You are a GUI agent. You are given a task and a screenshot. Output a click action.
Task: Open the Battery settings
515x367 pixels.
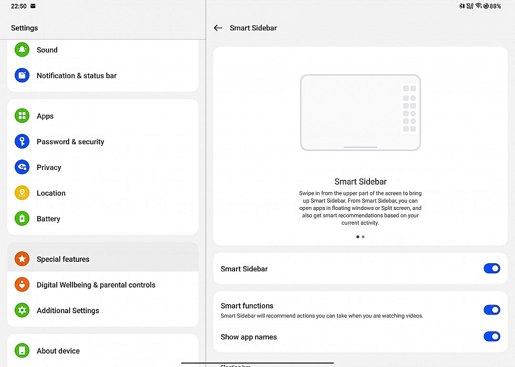pyautogui.click(x=103, y=218)
